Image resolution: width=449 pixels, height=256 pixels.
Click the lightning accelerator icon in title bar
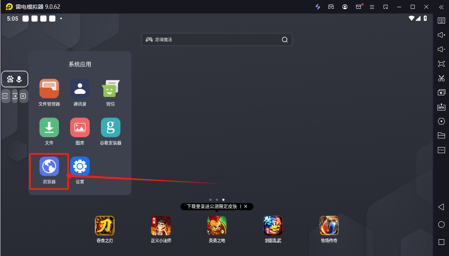click(317, 7)
